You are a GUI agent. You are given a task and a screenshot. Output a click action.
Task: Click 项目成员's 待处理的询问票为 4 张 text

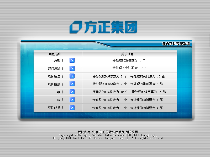tap(146, 108)
